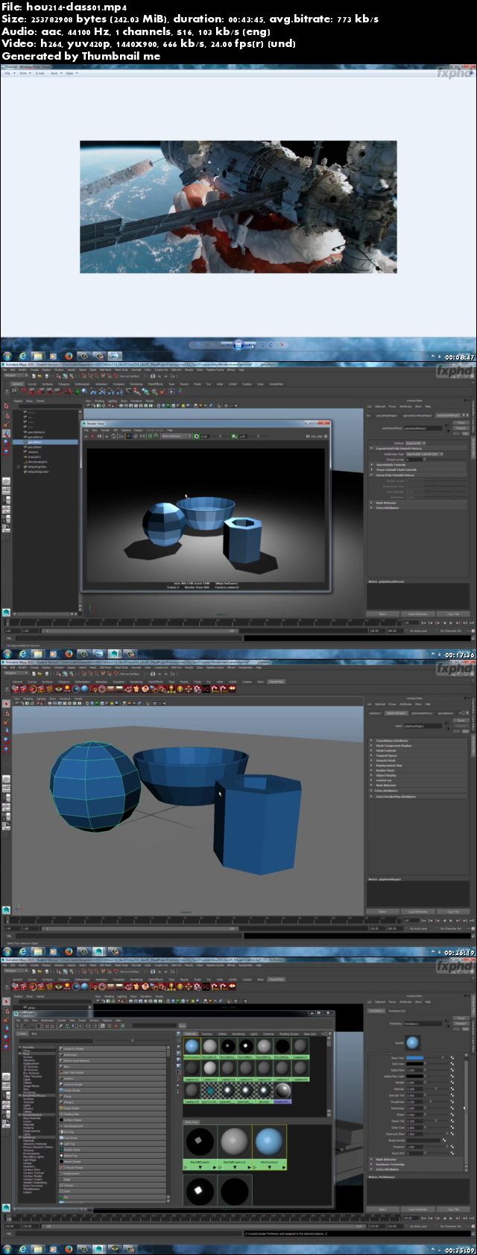
Task: Open the Shading menu of the viewport panel
Action: pyautogui.click(x=28, y=698)
